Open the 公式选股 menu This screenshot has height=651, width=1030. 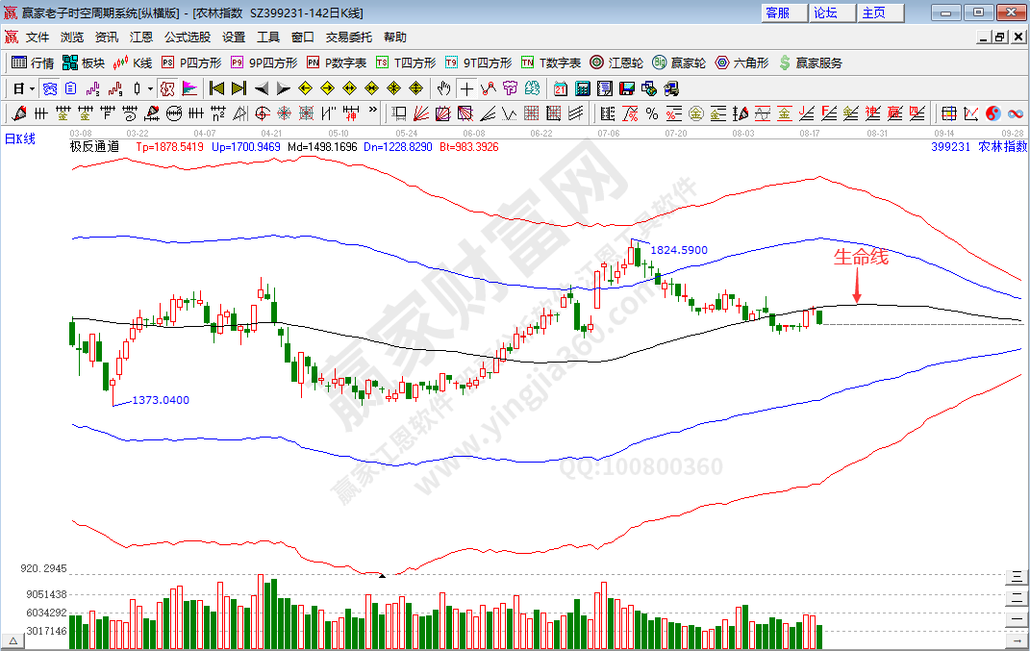tap(187, 38)
